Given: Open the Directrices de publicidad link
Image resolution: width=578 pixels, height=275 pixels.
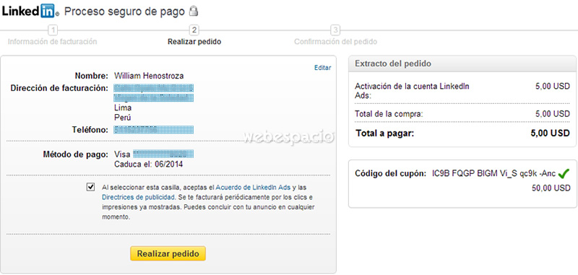Looking at the screenshot, I should point(137,197).
